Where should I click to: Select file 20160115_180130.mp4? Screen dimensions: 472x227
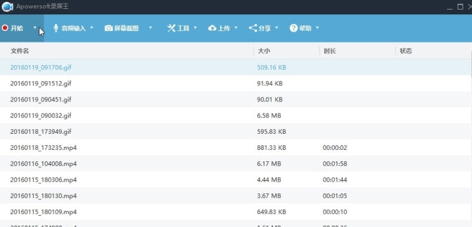(x=44, y=196)
